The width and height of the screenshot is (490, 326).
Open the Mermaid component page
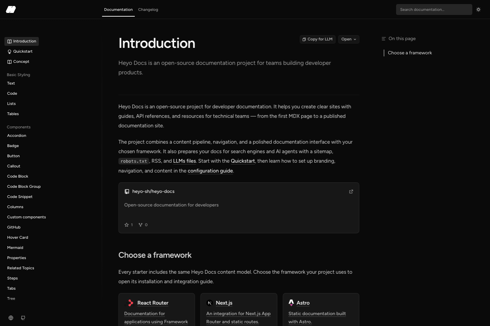[15, 248]
